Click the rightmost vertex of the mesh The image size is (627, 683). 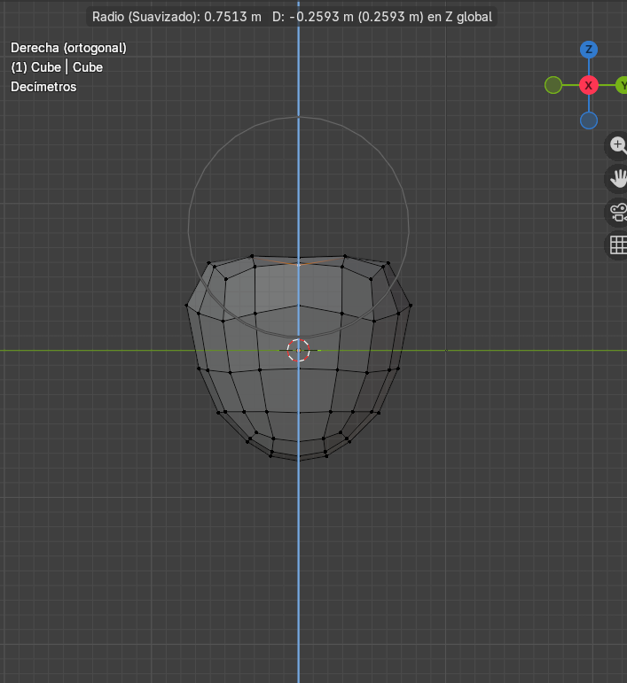pyautogui.click(x=411, y=305)
